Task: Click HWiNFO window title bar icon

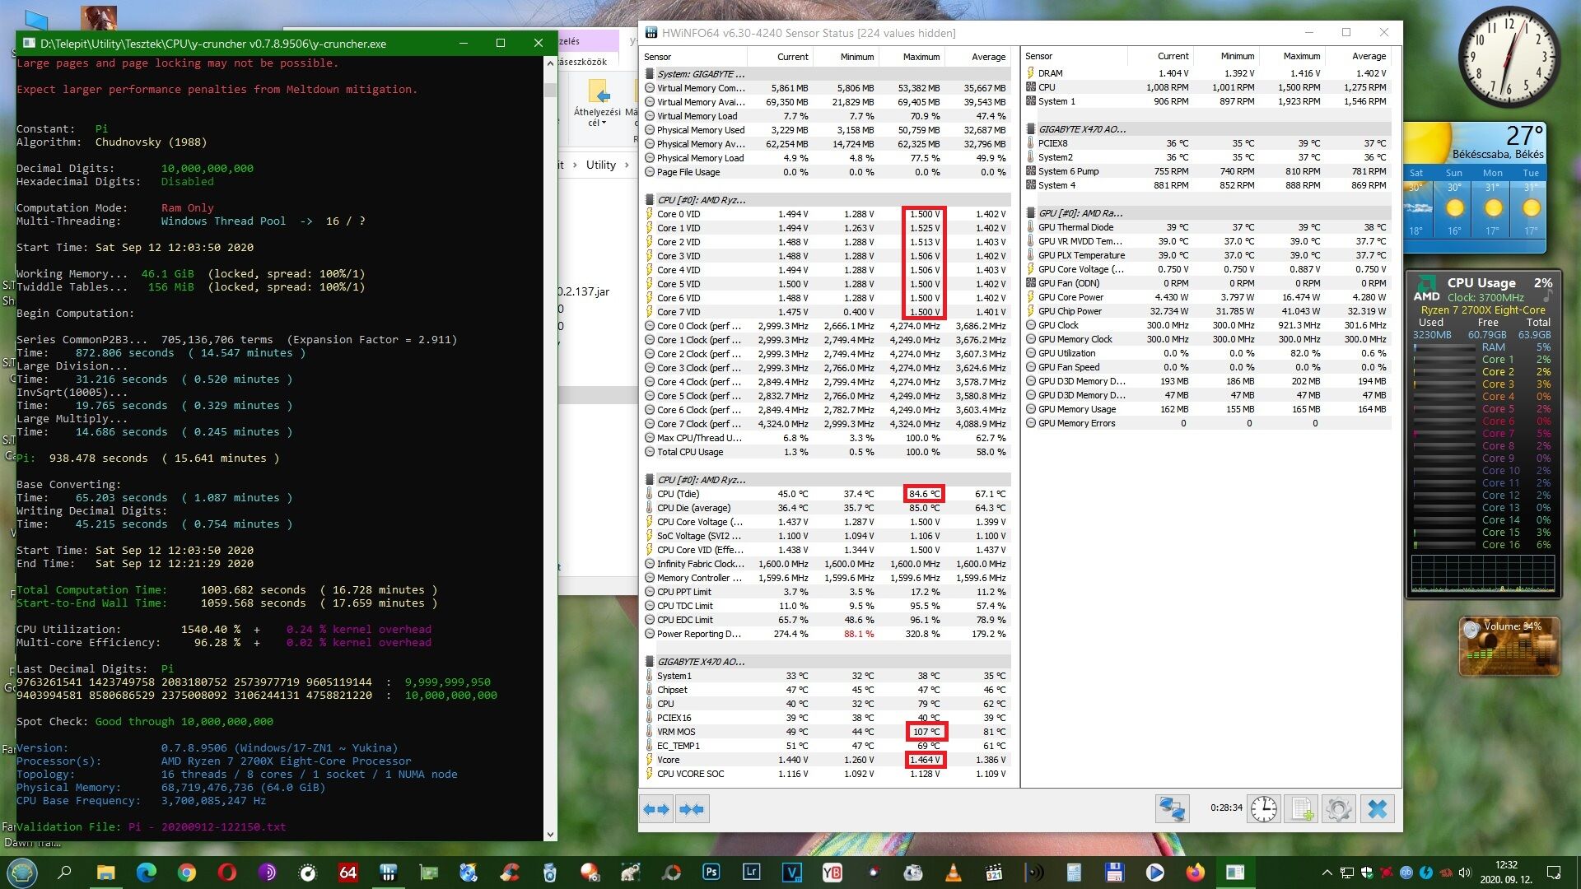Action: (651, 33)
